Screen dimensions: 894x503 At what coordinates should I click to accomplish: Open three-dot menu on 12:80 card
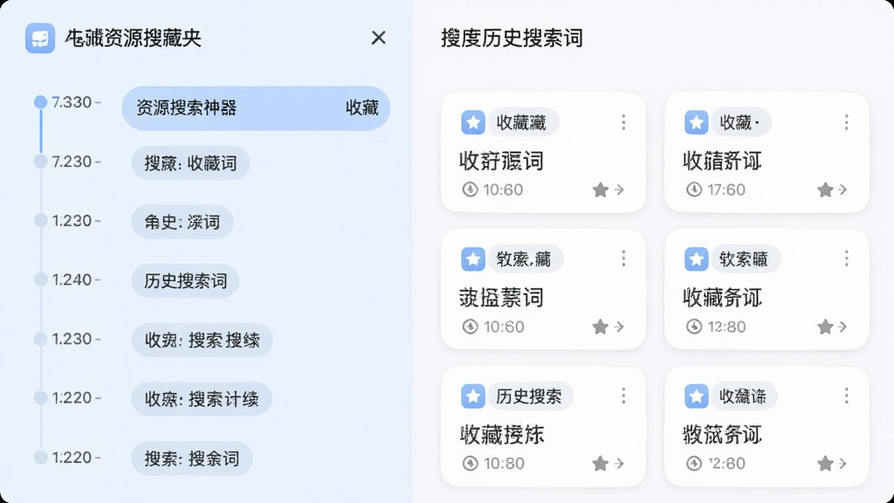pos(846,258)
